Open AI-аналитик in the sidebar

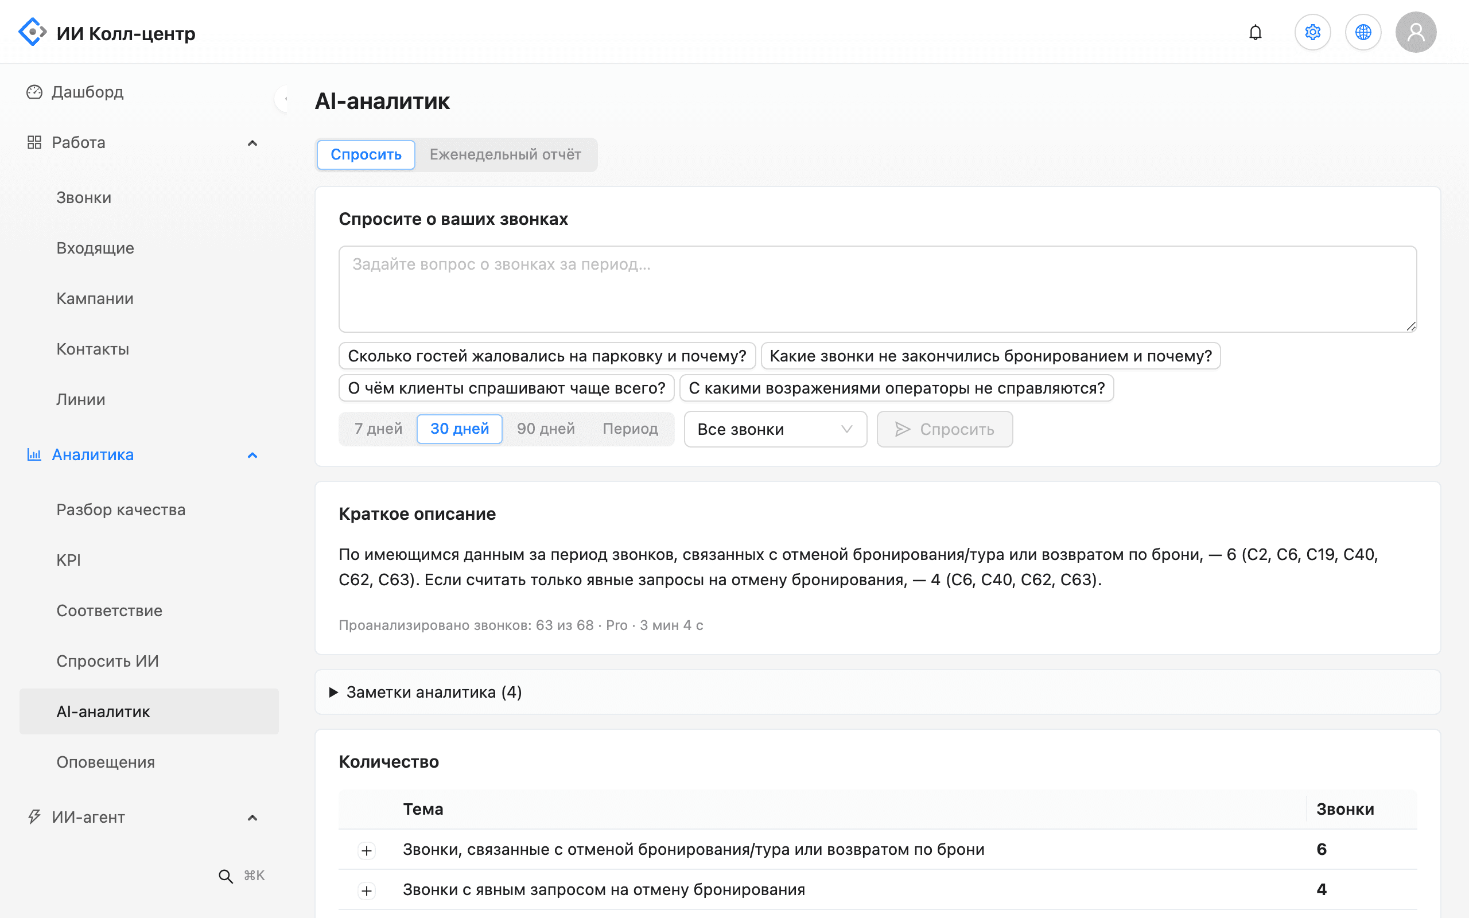[x=149, y=711]
